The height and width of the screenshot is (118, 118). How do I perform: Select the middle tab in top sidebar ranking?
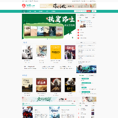point(86,17)
